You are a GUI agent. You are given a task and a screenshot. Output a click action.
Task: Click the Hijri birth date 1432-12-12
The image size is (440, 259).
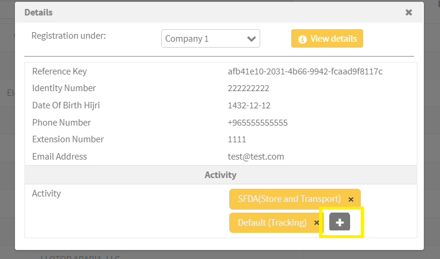tap(249, 105)
